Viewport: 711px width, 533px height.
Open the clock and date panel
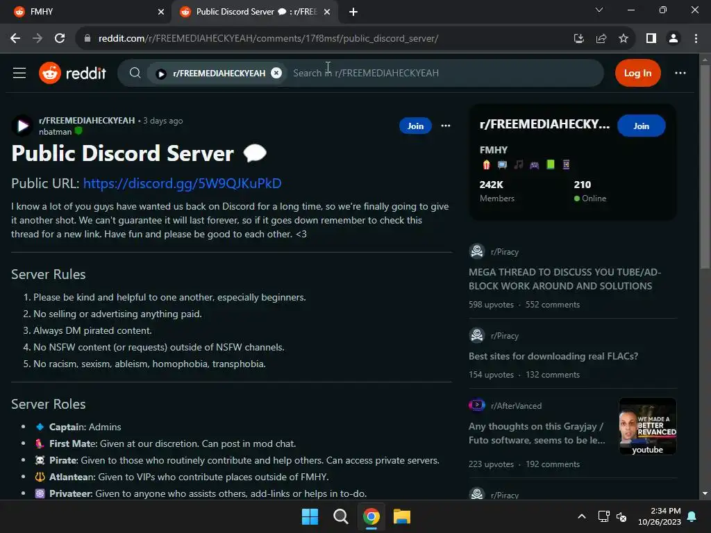tap(660, 516)
